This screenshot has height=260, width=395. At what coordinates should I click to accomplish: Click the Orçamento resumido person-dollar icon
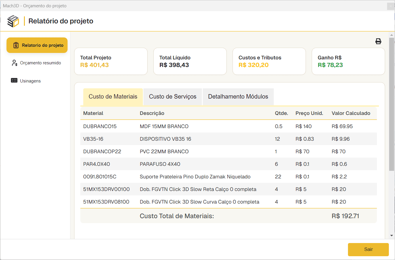tap(14, 63)
